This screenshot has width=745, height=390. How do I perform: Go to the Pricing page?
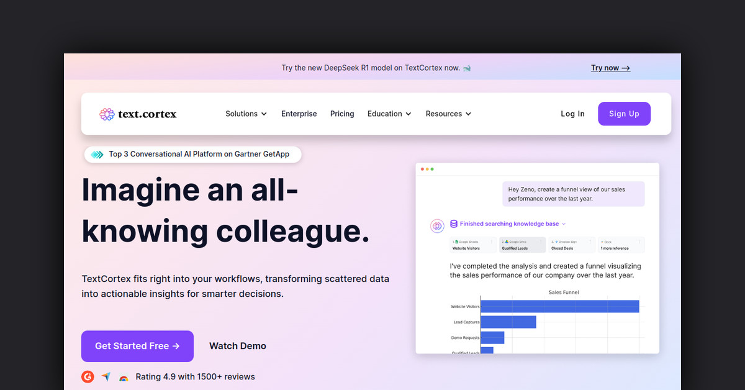[342, 114]
